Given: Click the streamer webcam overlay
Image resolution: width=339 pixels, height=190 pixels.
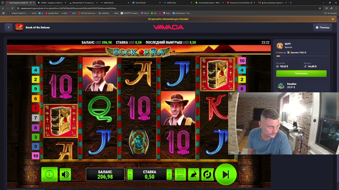Looking at the screenshot, I should pyautogui.click(x=283, y=123).
